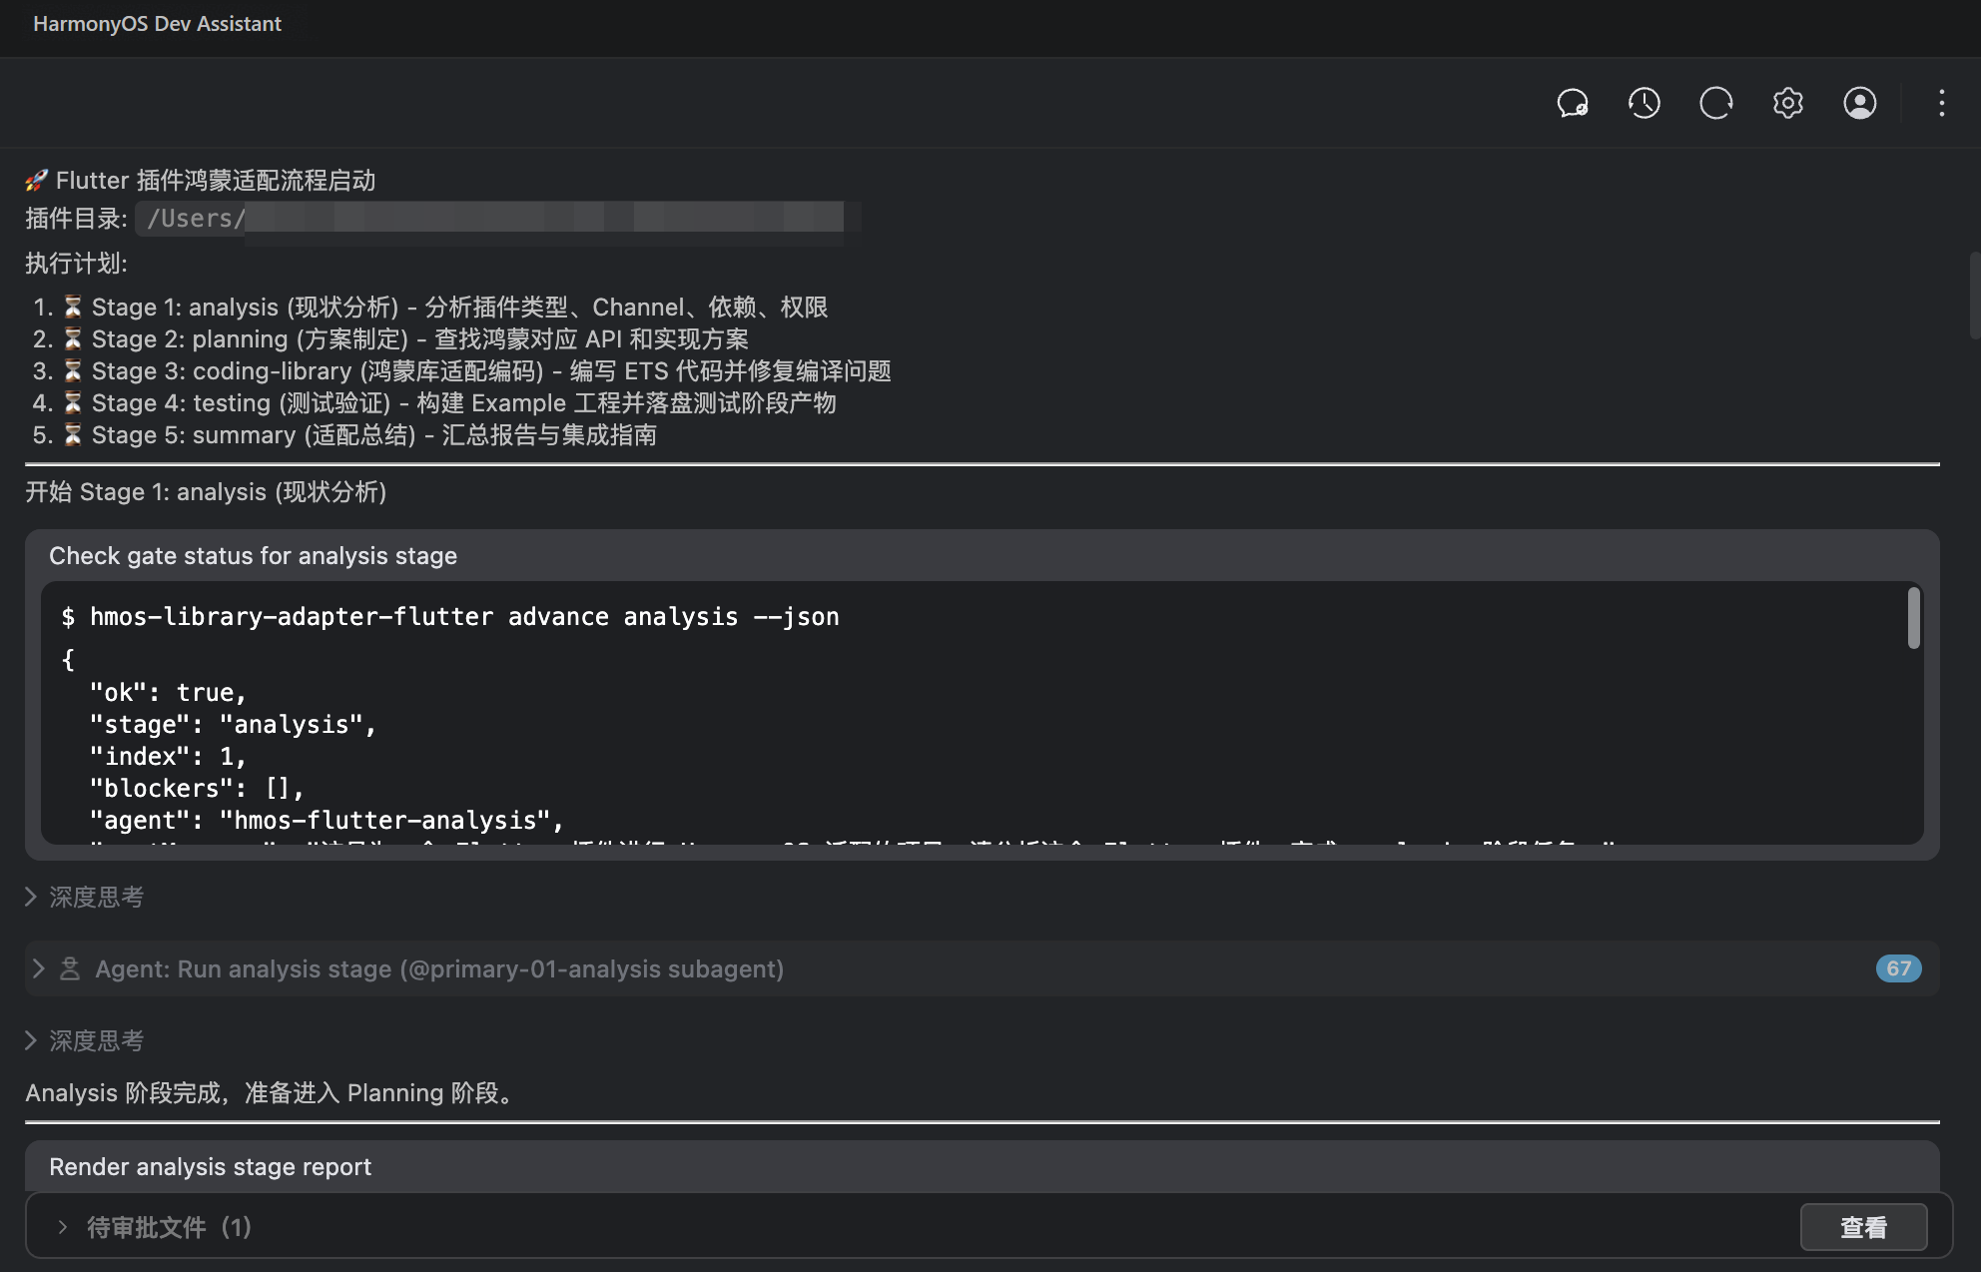The height and width of the screenshot is (1272, 1981).
Task: Start a new chat conversation
Action: pyautogui.click(x=1573, y=103)
